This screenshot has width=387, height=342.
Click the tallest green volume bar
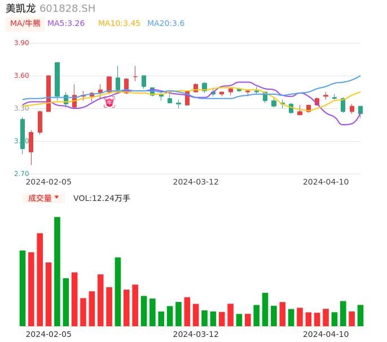coord(57,271)
